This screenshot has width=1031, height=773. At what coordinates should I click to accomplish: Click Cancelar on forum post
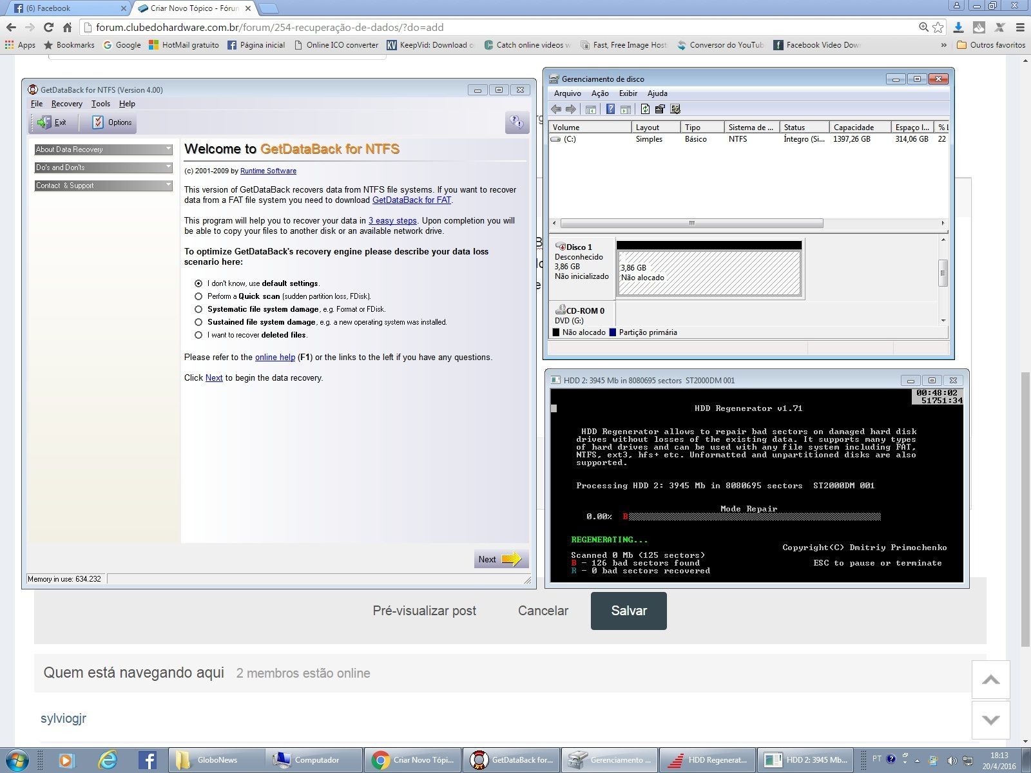point(543,611)
